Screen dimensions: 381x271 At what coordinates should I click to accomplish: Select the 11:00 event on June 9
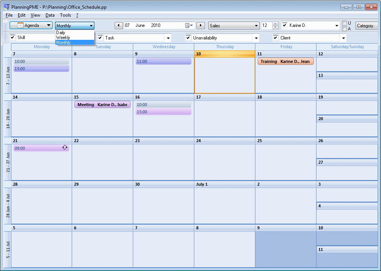point(164,61)
